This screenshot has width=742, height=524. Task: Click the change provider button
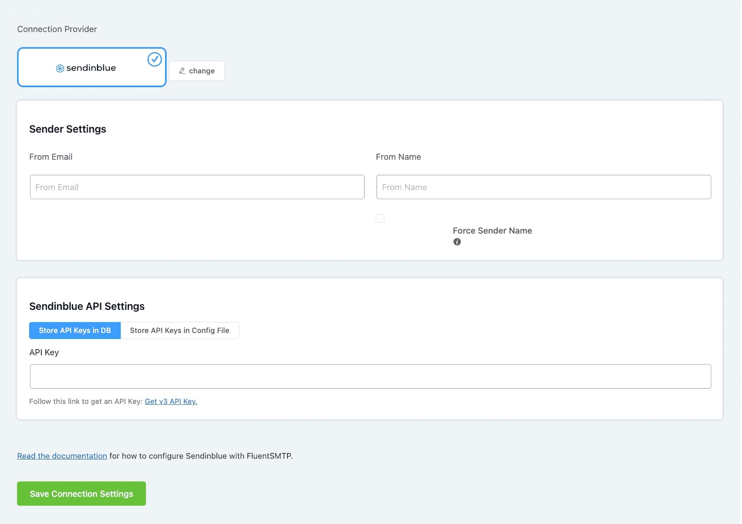click(197, 70)
